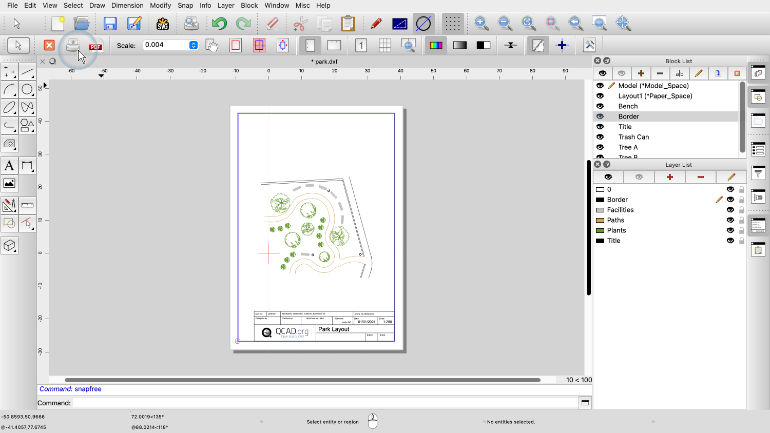Toggle visibility of the Trash Can block
The height and width of the screenshot is (433, 770).
(600, 137)
